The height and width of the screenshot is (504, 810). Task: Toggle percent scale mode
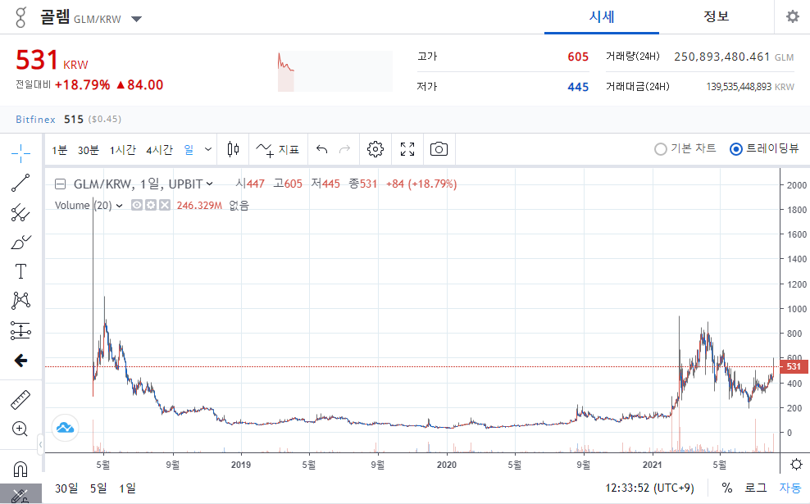pyautogui.click(x=727, y=488)
